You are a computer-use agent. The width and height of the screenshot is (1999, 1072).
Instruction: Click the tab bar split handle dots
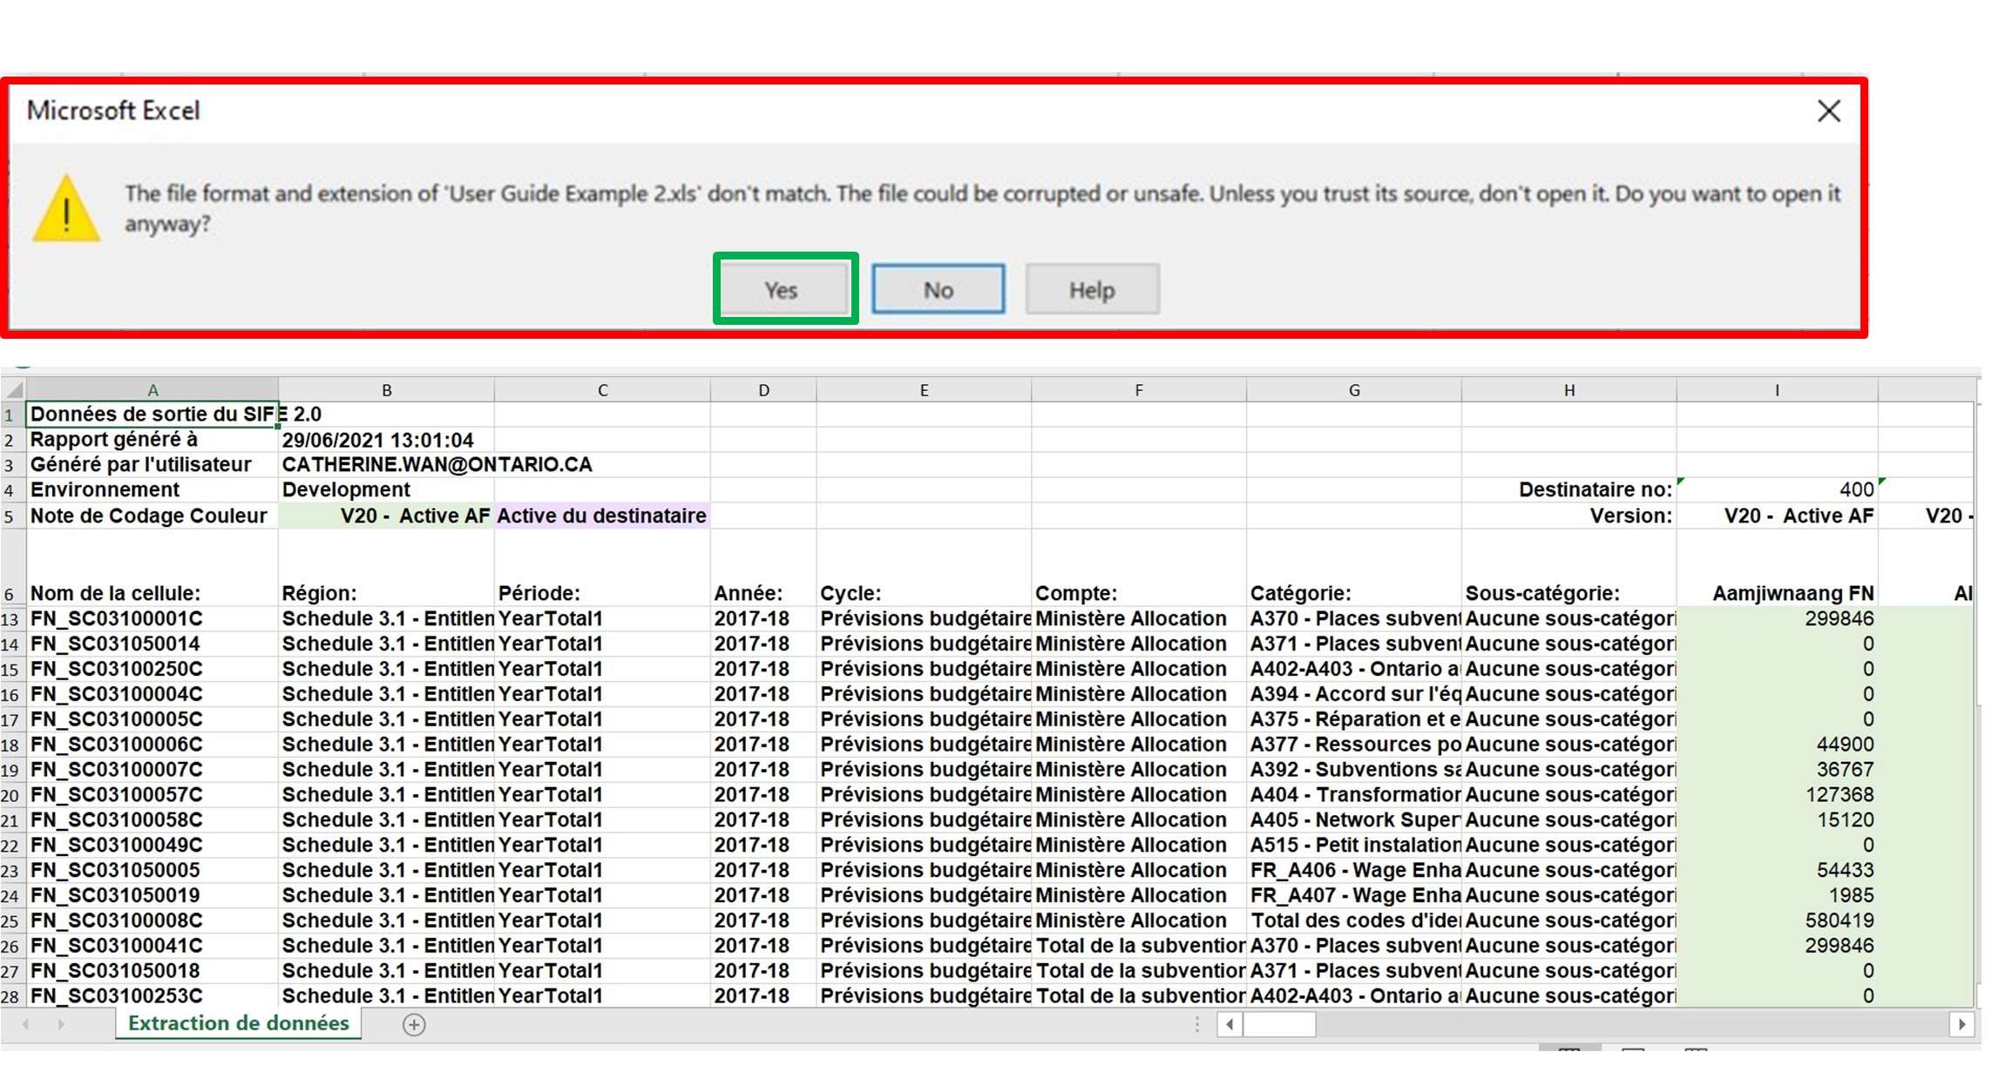pos(1197,1024)
